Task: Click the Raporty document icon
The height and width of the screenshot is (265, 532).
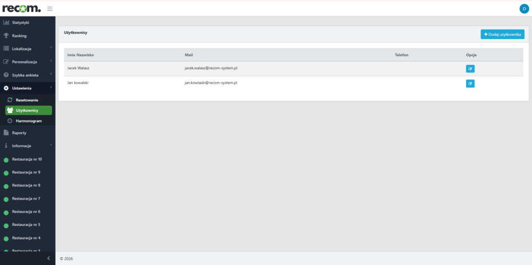Action: [6, 132]
